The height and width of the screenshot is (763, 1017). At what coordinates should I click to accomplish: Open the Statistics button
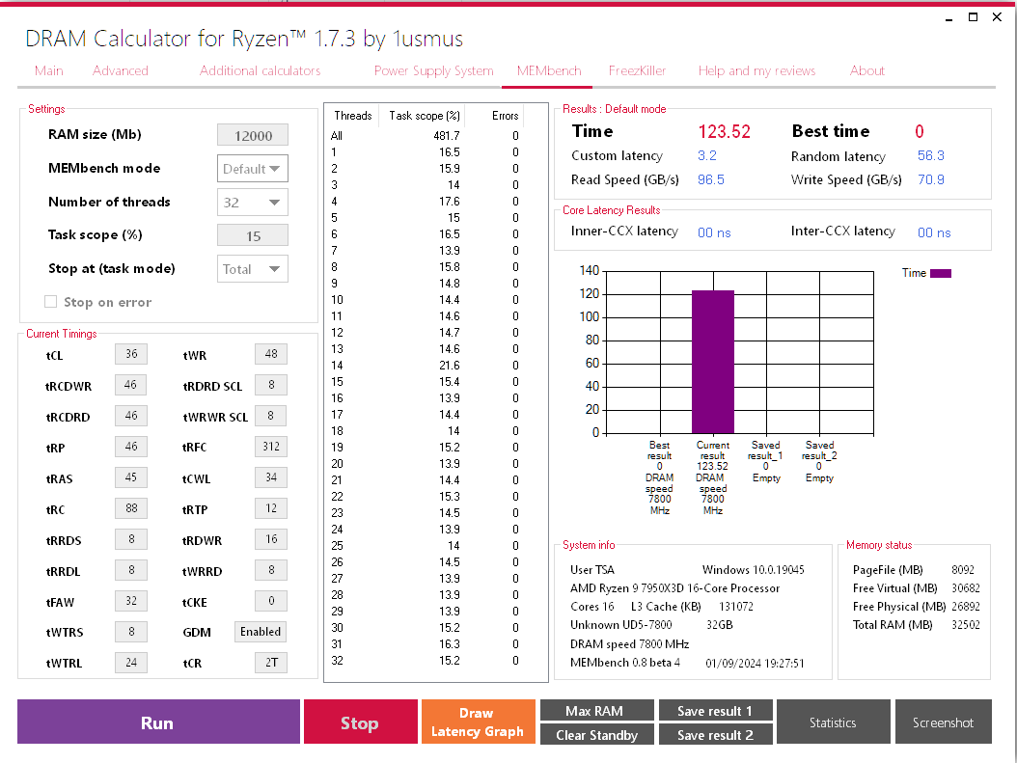pyautogui.click(x=833, y=722)
